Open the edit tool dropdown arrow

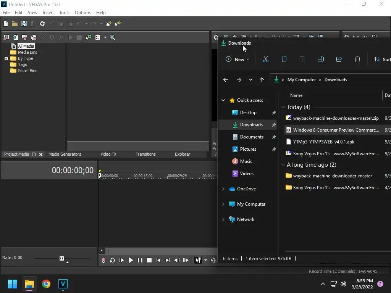pyautogui.click(x=205, y=260)
